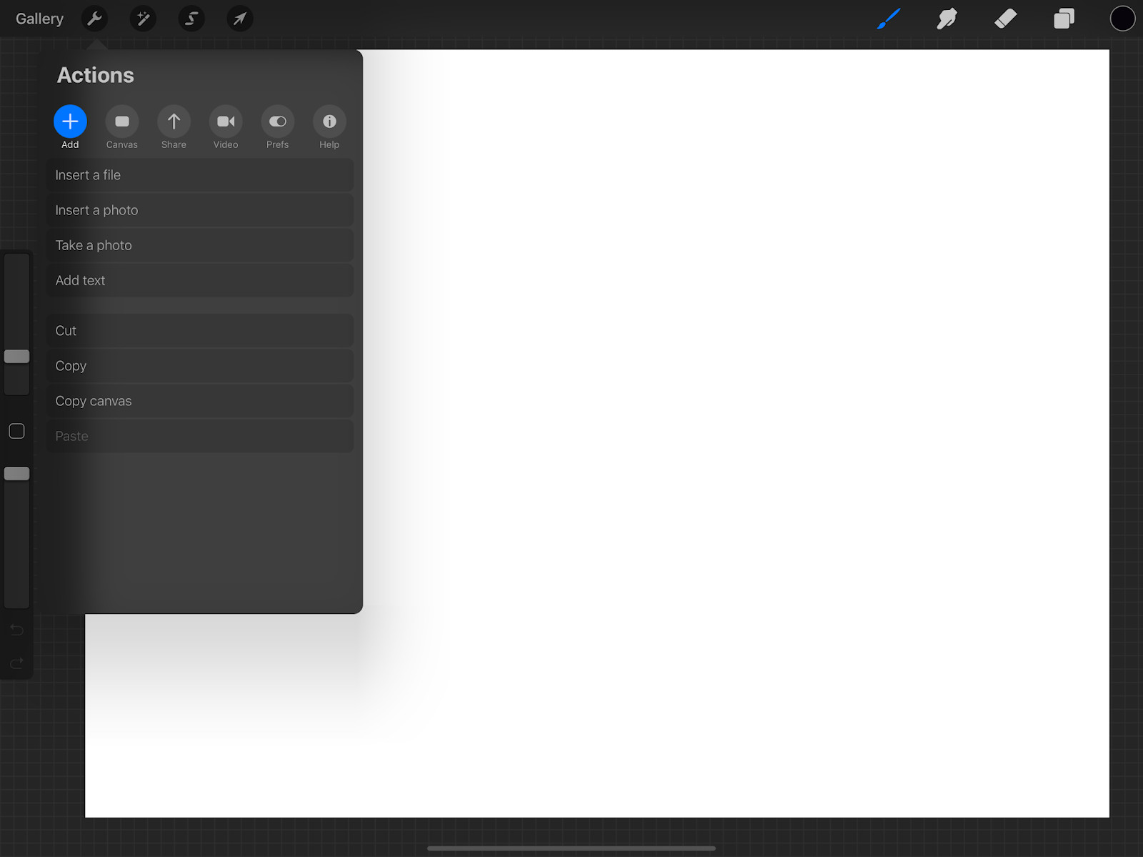Switch to the Prefs tab
The height and width of the screenshot is (857, 1143).
point(277,127)
